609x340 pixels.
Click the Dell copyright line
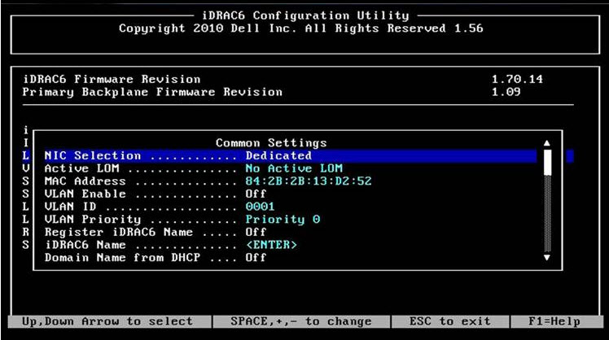point(301,28)
